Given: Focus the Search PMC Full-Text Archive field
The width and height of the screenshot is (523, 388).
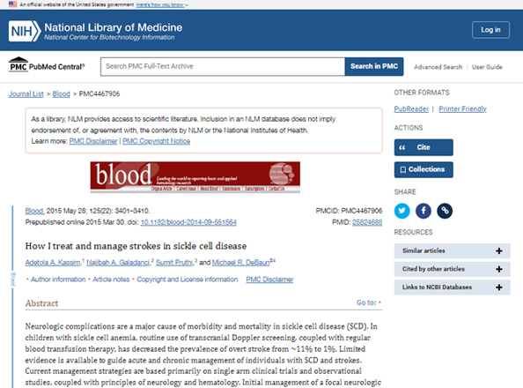Looking at the screenshot, I should (x=223, y=66).
